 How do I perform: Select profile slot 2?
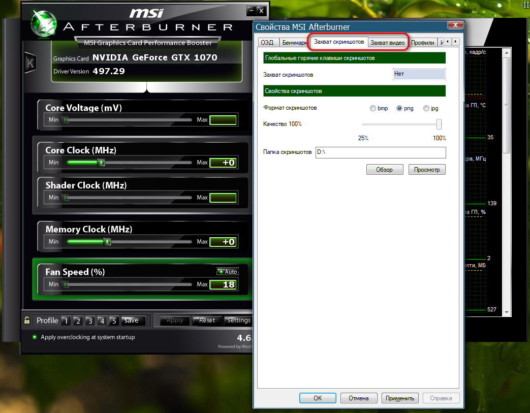pos(78,321)
